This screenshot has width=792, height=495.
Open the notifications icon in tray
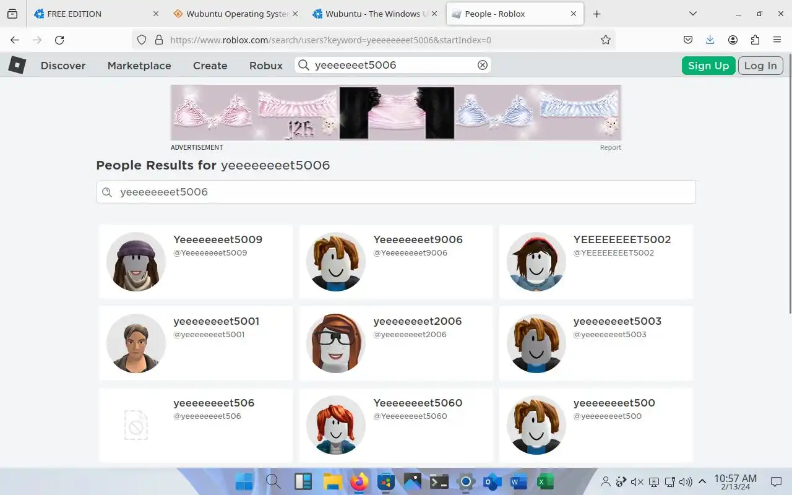click(x=776, y=481)
